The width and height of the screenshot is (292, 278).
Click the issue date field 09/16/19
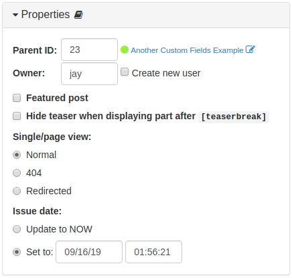(x=89, y=252)
